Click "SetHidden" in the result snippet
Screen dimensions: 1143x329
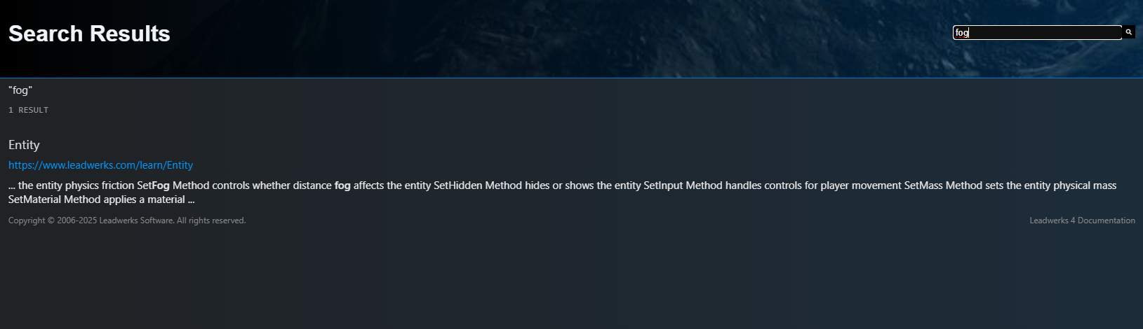[x=457, y=185]
